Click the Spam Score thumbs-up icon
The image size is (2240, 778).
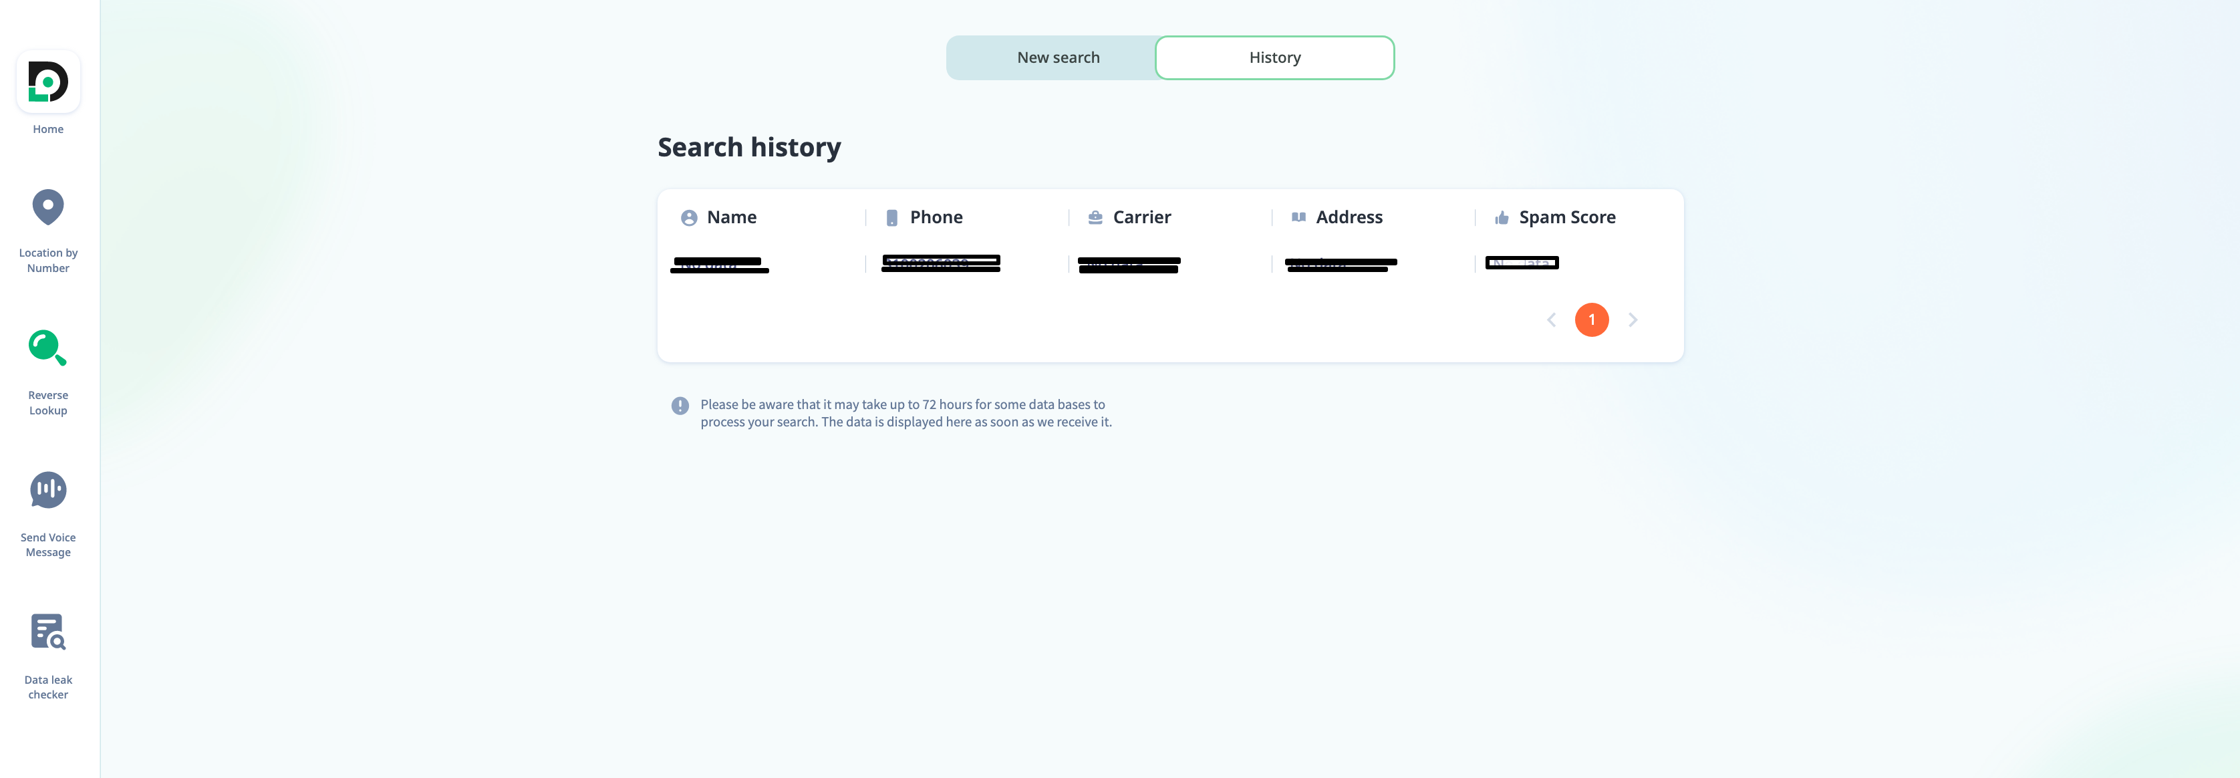1501,217
